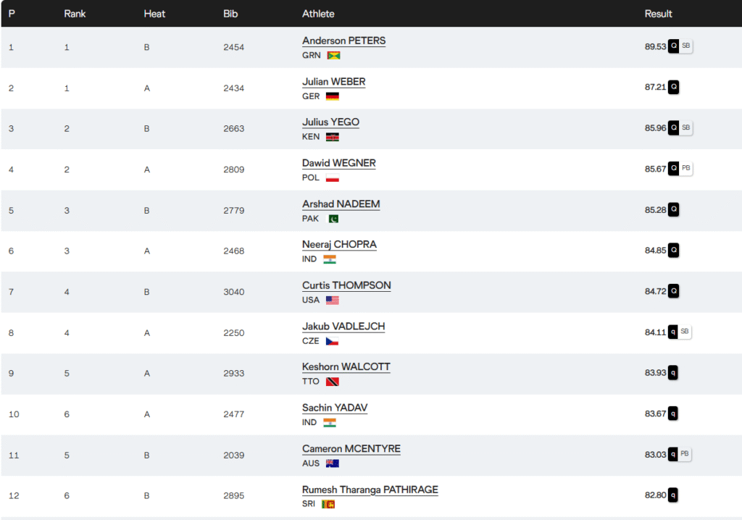742x520 pixels.
Task: Click the Sri Lanka flag beside SRI
Action: click(x=328, y=504)
